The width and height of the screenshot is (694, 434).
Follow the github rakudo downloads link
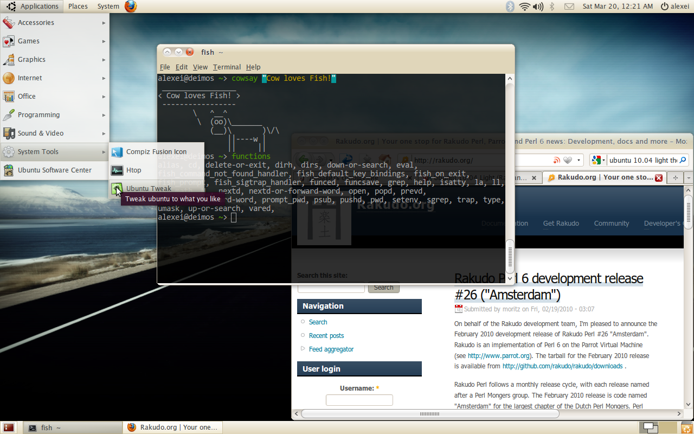point(562,366)
